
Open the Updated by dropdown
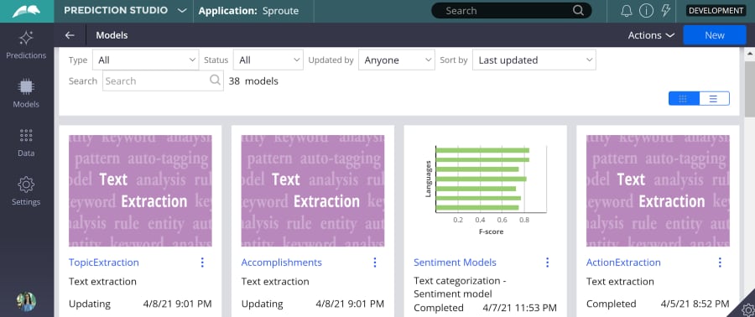pyautogui.click(x=397, y=60)
